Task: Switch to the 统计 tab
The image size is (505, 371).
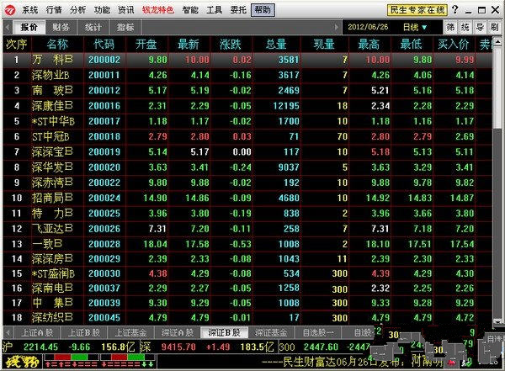Action: (93, 28)
